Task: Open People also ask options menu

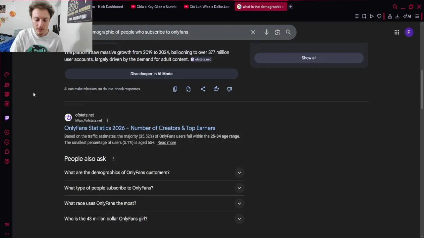Action: coord(113,159)
